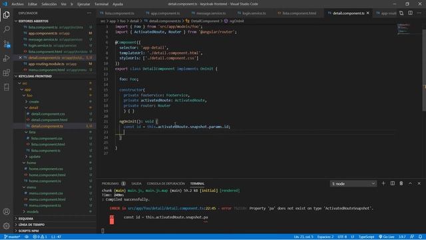This screenshot has width=426, height=240.
Task: Open the Accounts icon in activity bar
Action: pos(7,211)
